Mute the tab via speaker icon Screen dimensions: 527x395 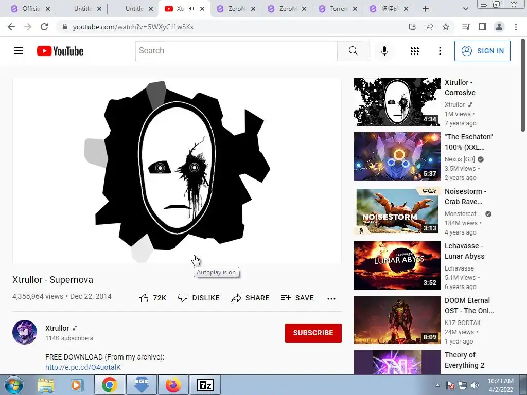click(191, 9)
